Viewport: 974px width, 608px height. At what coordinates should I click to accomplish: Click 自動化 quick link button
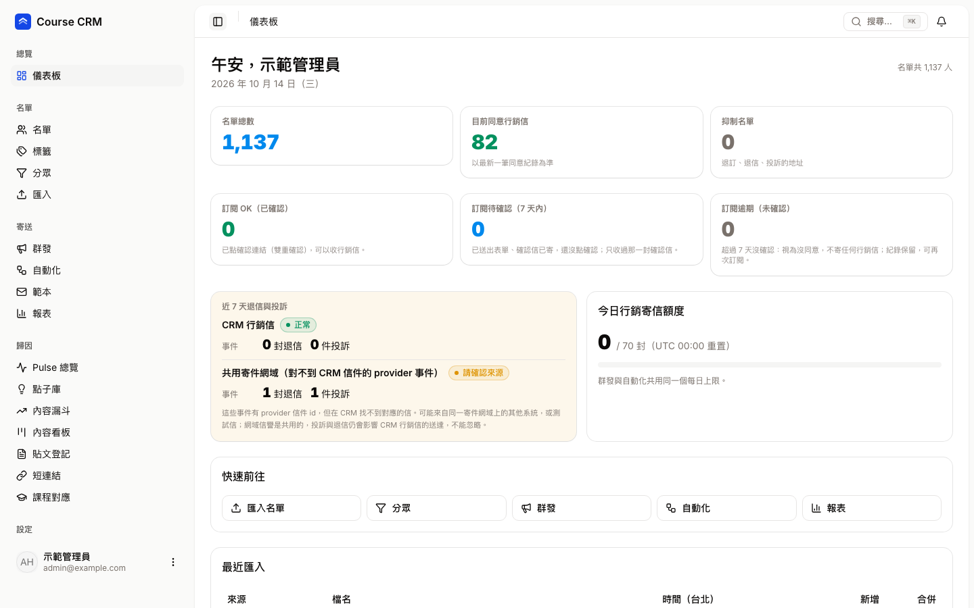726,508
